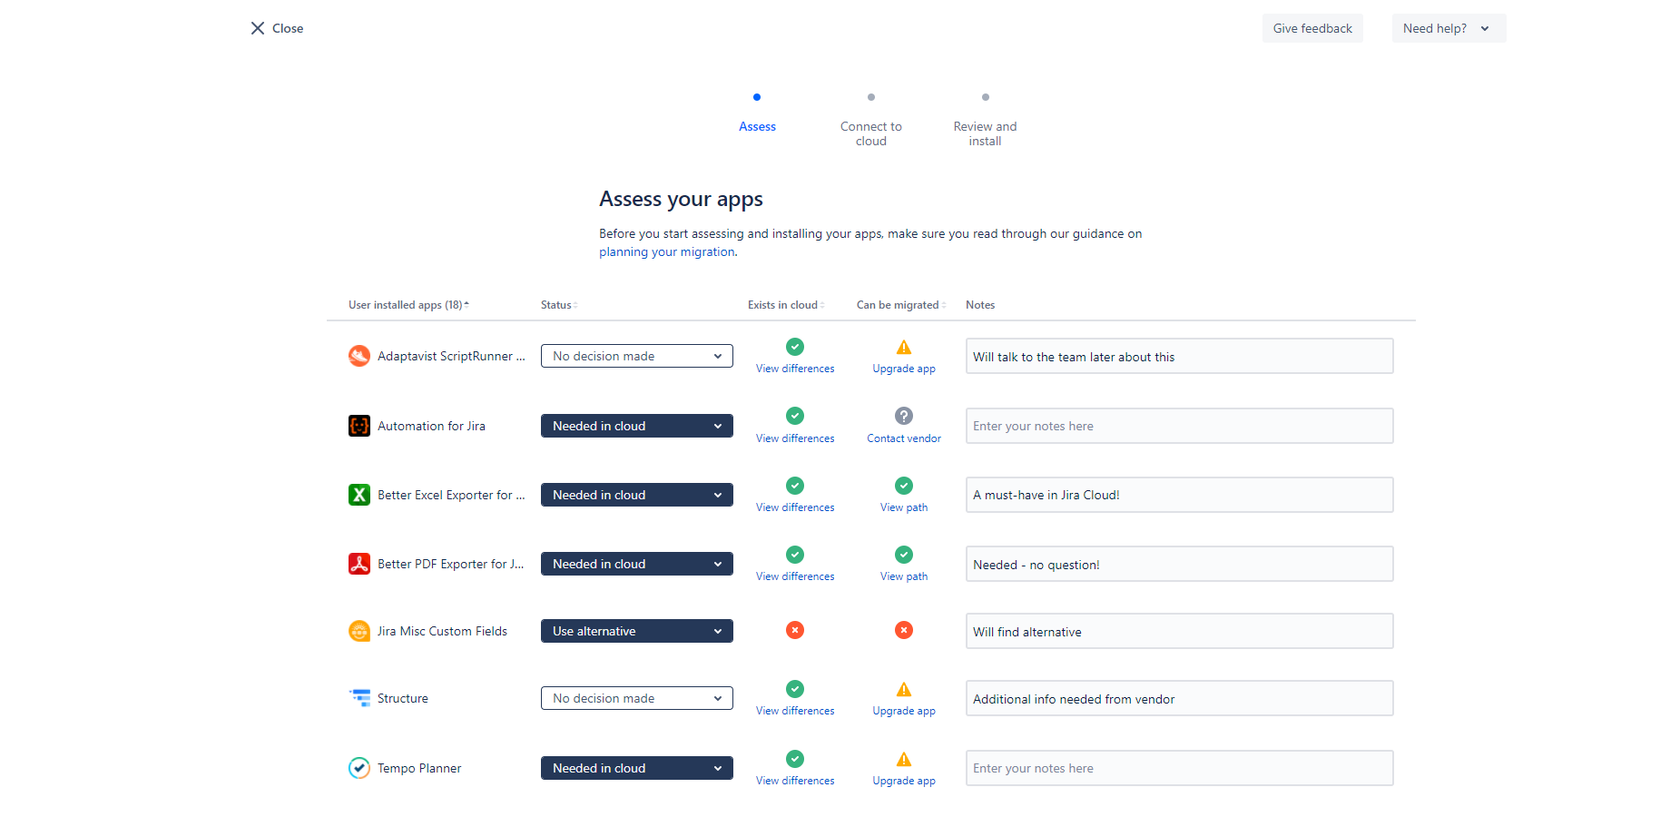Click Upgrade app for Adaptavist ScriptRunner
The height and width of the screenshot is (817, 1670).
click(x=904, y=369)
